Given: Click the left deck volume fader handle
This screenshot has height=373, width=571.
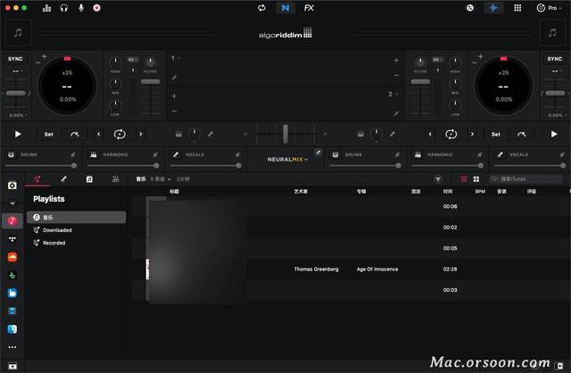Looking at the screenshot, I should pos(151,81).
